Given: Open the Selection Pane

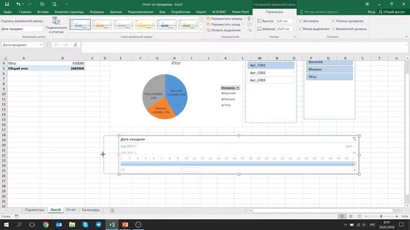Looking at the screenshot, I should tap(224, 30).
